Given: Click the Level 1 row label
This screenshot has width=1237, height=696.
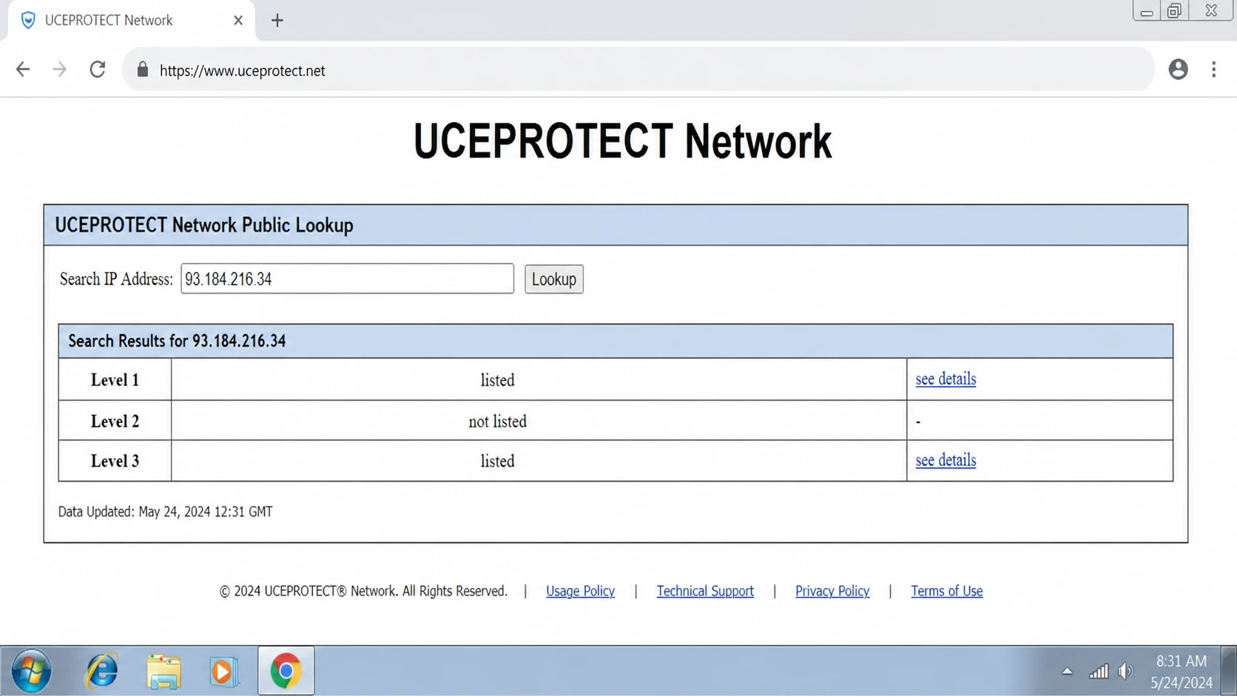Looking at the screenshot, I should point(115,379).
